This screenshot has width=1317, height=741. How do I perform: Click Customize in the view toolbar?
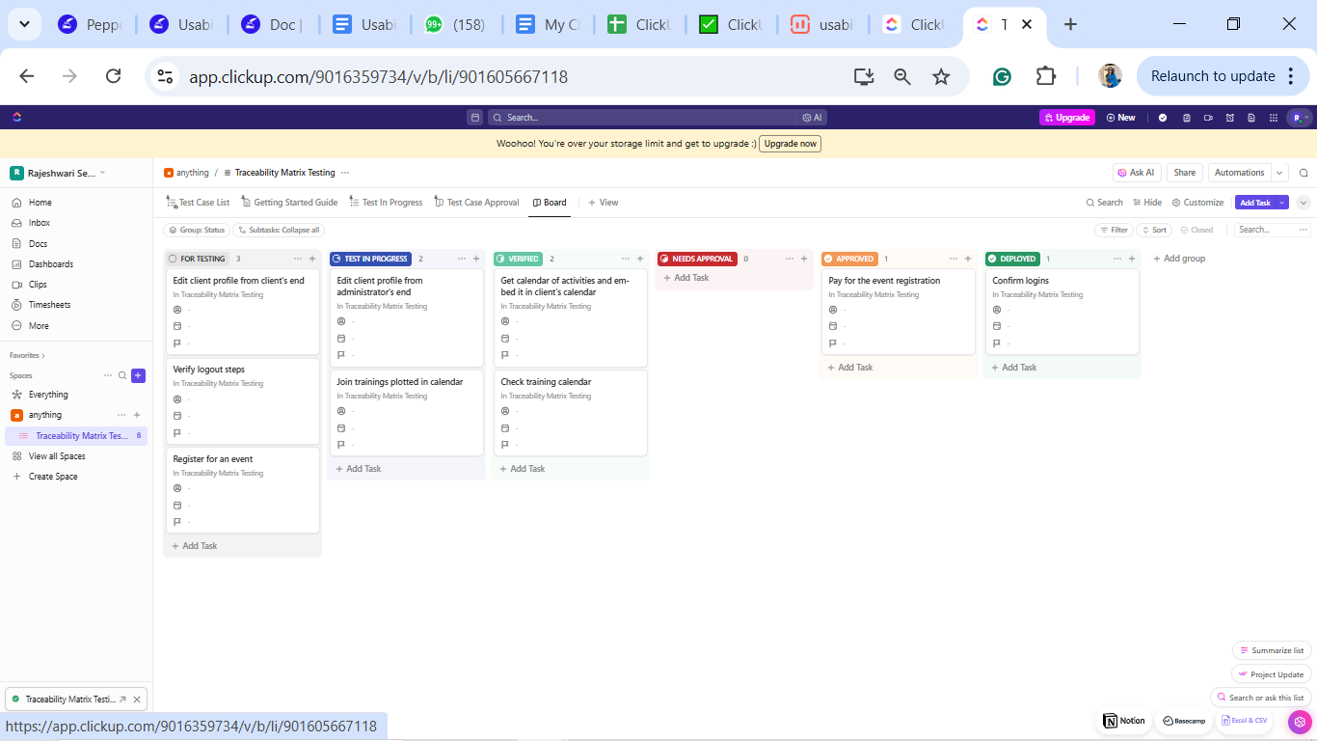click(1197, 203)
